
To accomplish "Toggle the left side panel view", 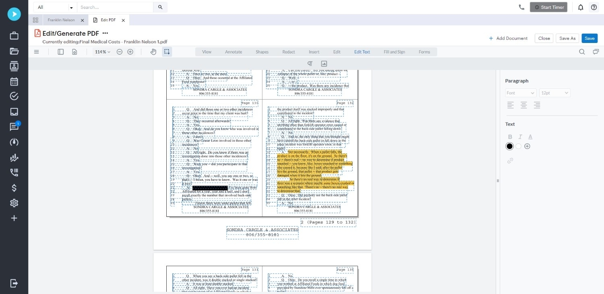I will coord(61,52).
